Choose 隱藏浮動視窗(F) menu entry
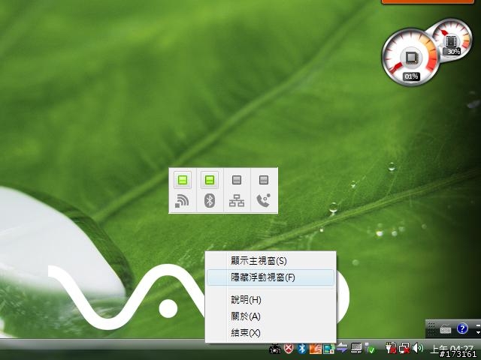The width and height of the screenshot is (481, 360). [271, 277]
